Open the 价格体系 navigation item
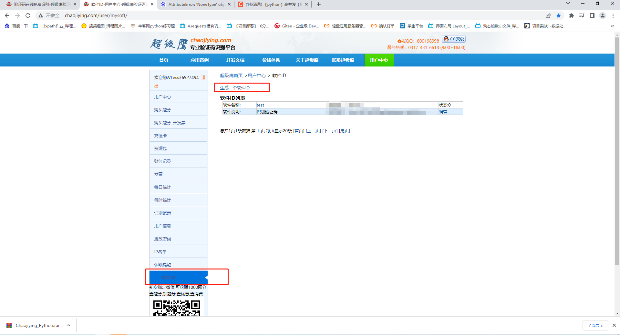Screen dimensions: 620x335 (x=271, y=60)
